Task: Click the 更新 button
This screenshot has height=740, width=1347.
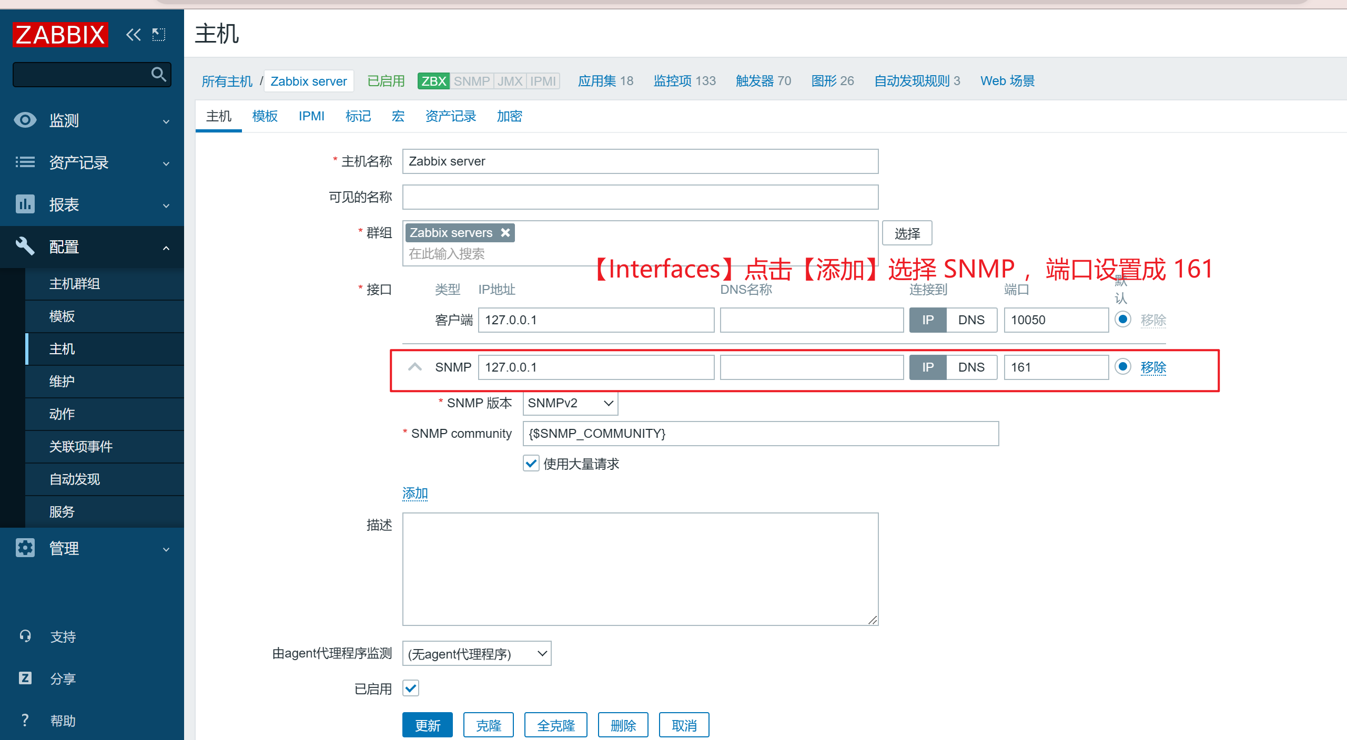Action: [x=428, y=725]
